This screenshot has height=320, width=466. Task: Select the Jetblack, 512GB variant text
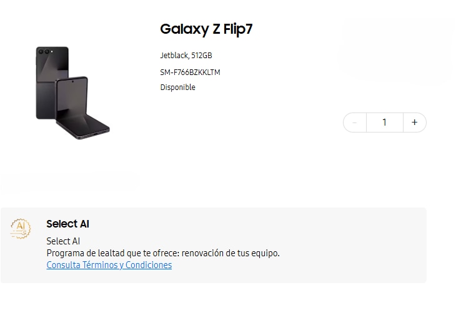(186, 56)
